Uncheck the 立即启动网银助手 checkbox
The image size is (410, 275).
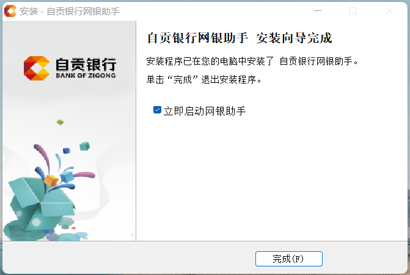[157, 110]
